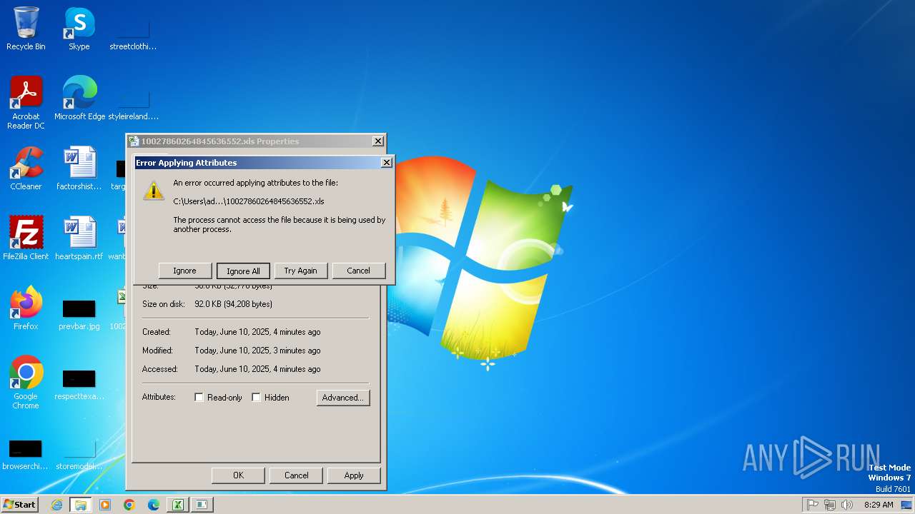915x514 pixels.
Task: Launch Skype from the desktop shortcut
Action: coord(79,29)
